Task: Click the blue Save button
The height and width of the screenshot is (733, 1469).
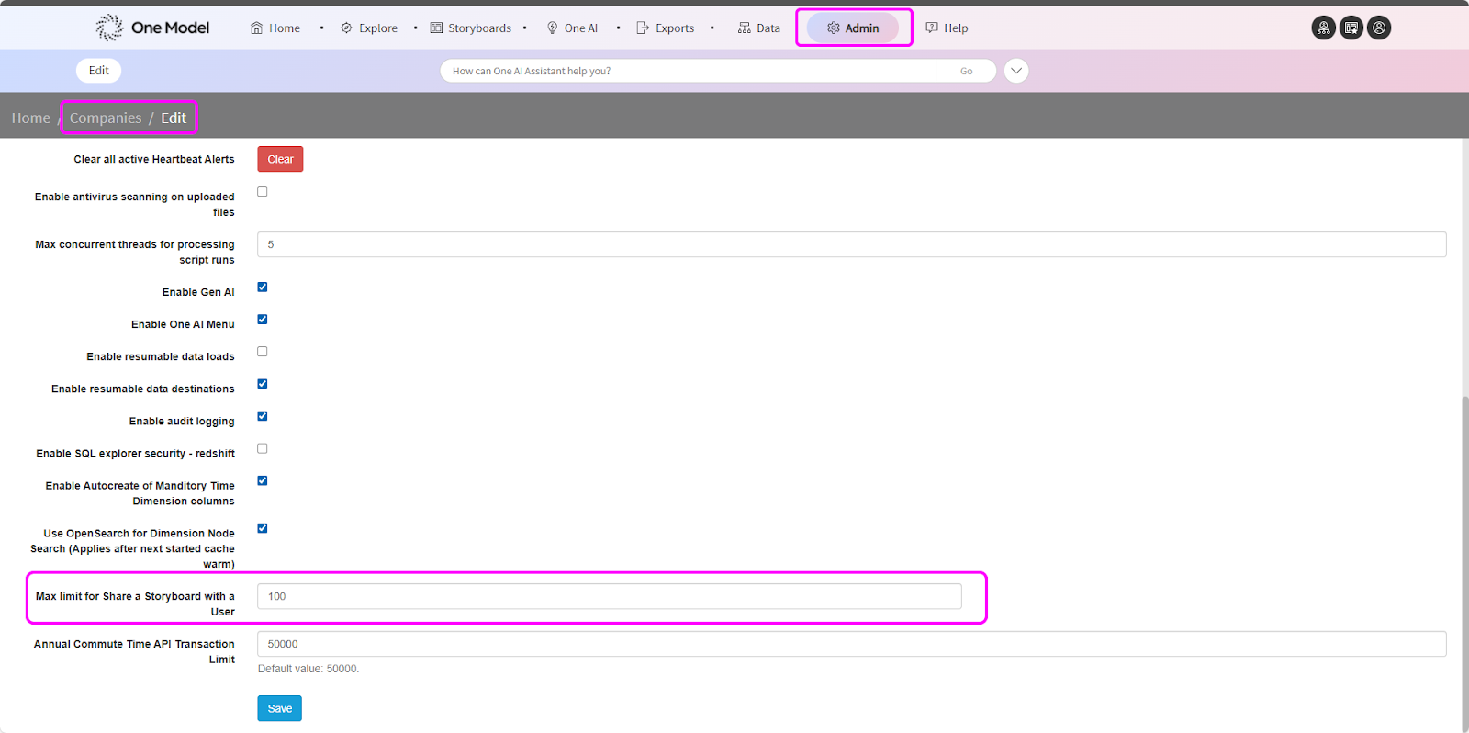Action: pyautogui.click(x=279, y=708)
